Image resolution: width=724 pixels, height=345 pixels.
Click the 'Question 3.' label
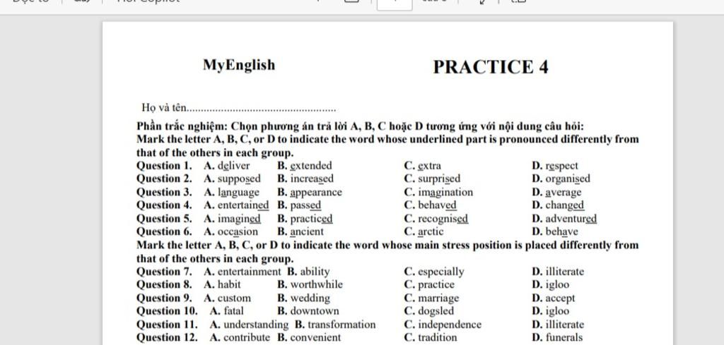164,192
